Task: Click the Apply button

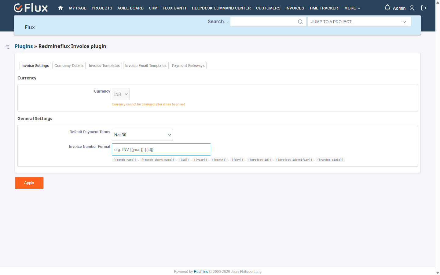Action: [29, 183]
